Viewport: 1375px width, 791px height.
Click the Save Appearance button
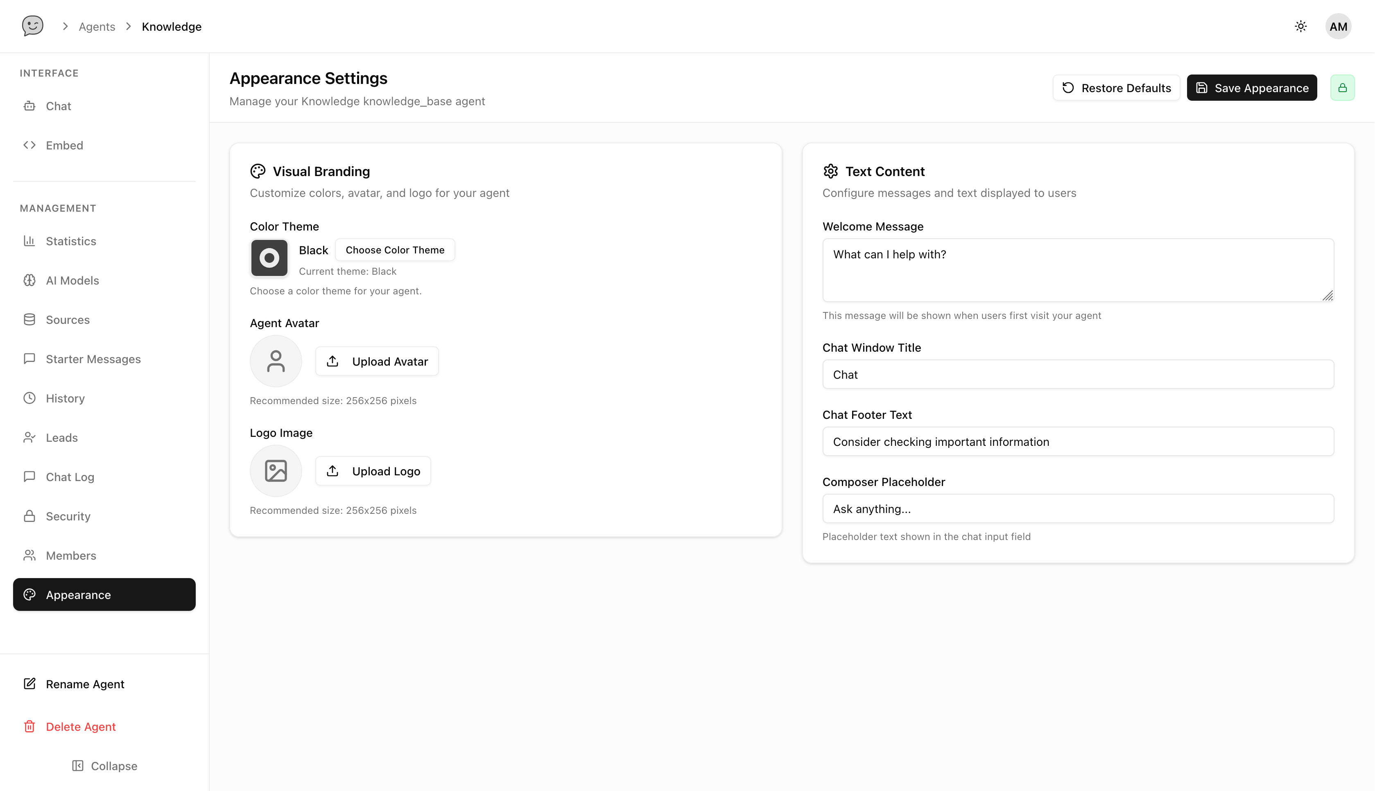pos(1252,88)
